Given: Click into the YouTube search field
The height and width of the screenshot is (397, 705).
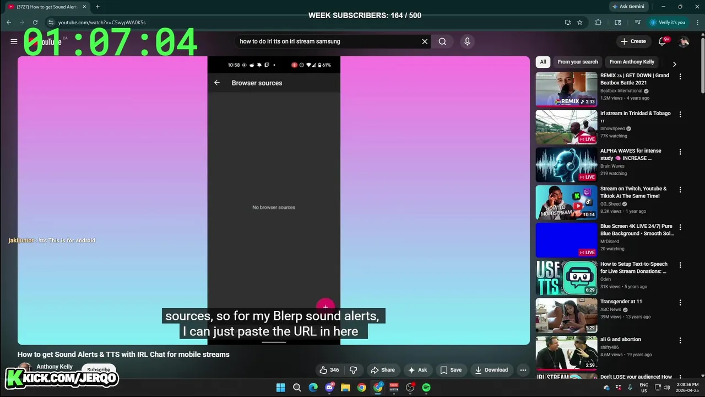Looking at the screenshot, I should (328, 41).
